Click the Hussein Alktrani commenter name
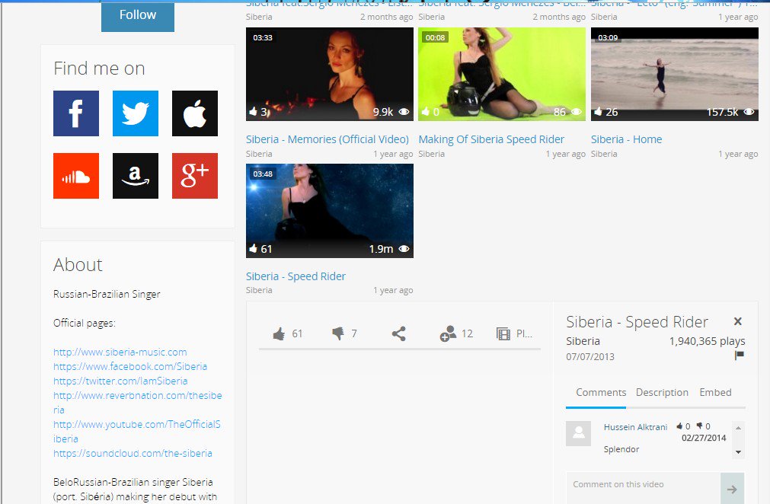This screenshot has width=770, height=504. coord(635,427)
